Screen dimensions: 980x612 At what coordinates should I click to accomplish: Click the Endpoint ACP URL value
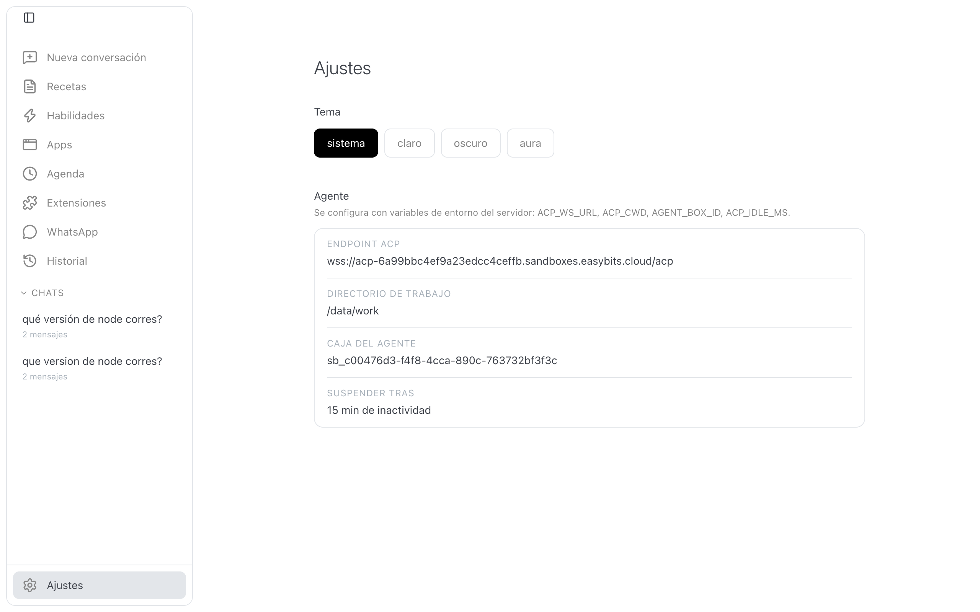click(x=500, y=261)
